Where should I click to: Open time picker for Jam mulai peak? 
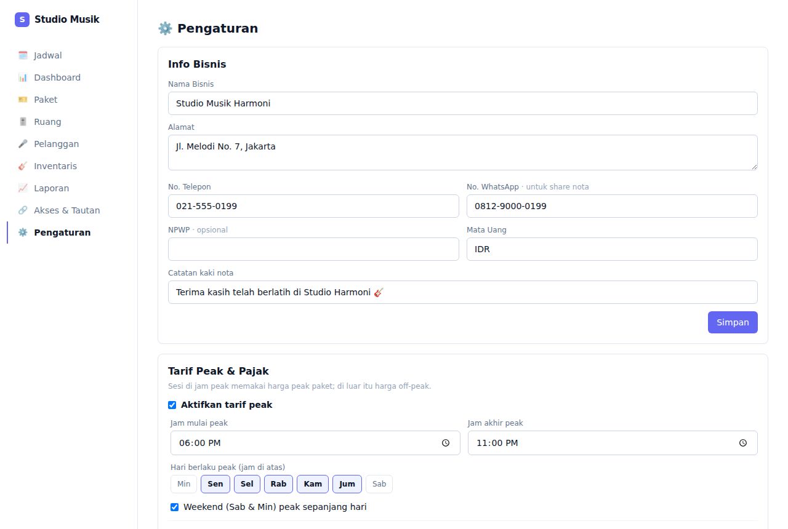click(446, 443)
